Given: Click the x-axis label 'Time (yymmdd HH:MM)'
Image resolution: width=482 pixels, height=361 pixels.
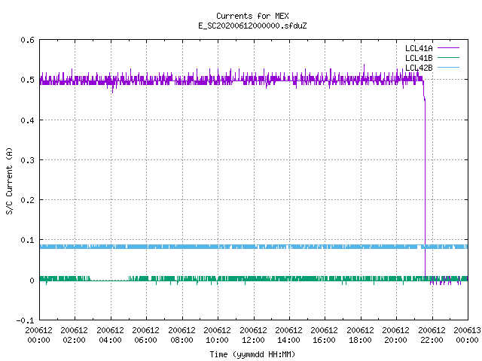Looking at the screenshot, I should pyautogui.click(x=252, y=354).
